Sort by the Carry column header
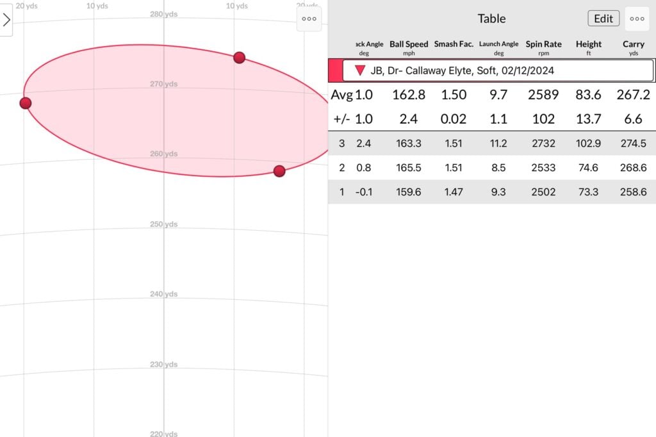 633,47
